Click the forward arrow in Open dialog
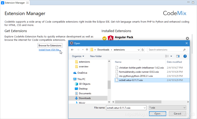Image resolution: width=197 pixels, height=119 pixels. 78,50
